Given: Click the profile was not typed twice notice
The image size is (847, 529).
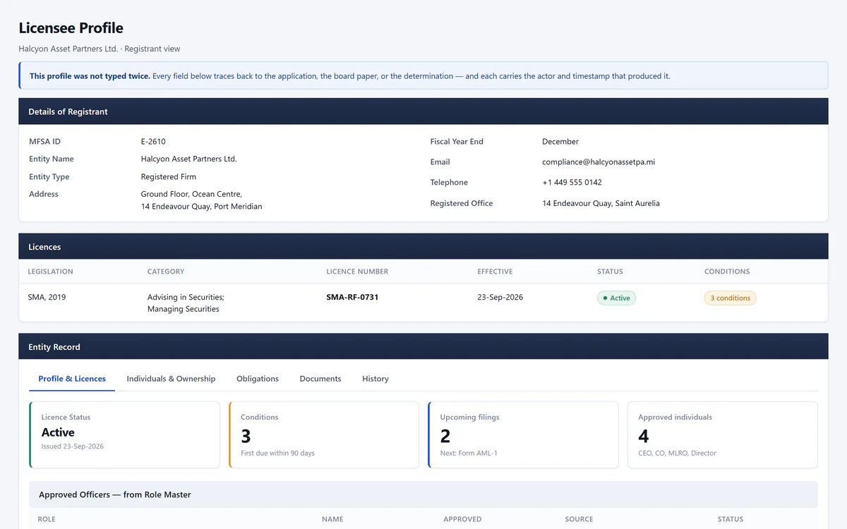Looking at the screenshot, I should point(423,75).
